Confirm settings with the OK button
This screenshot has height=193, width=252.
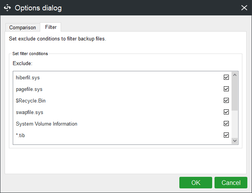click(196, 183)
